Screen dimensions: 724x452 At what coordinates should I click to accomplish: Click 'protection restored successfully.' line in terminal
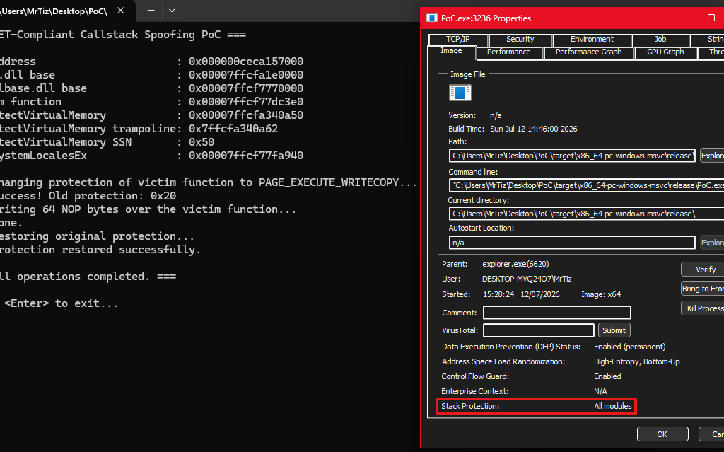coord(100,250)
